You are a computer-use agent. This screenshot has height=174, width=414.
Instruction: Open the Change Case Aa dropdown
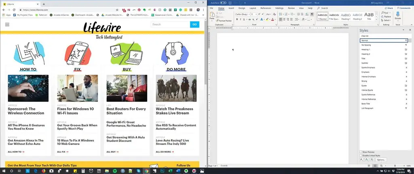268,14
